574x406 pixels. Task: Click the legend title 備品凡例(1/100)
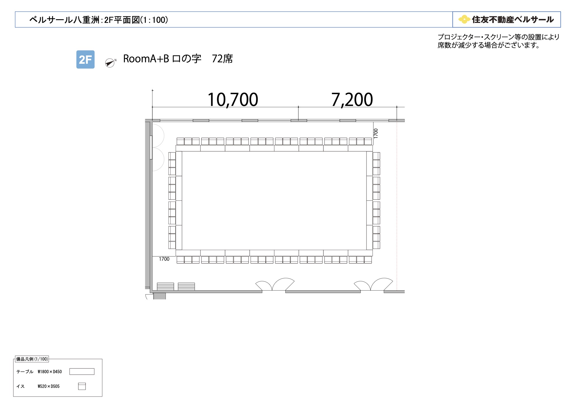coord(32,359)
